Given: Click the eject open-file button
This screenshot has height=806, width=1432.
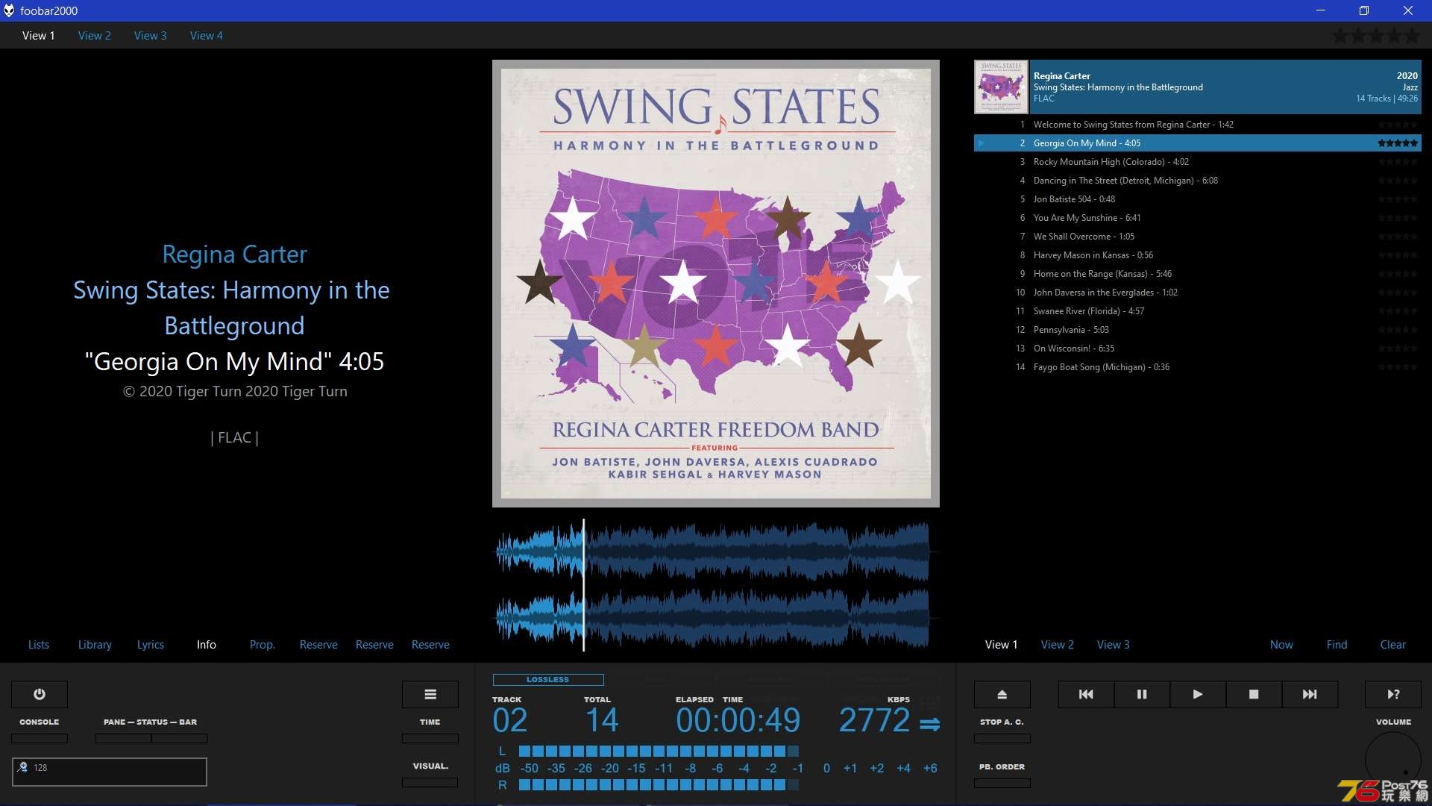Looking at the screenshot, I should [x=1002, y=694].
